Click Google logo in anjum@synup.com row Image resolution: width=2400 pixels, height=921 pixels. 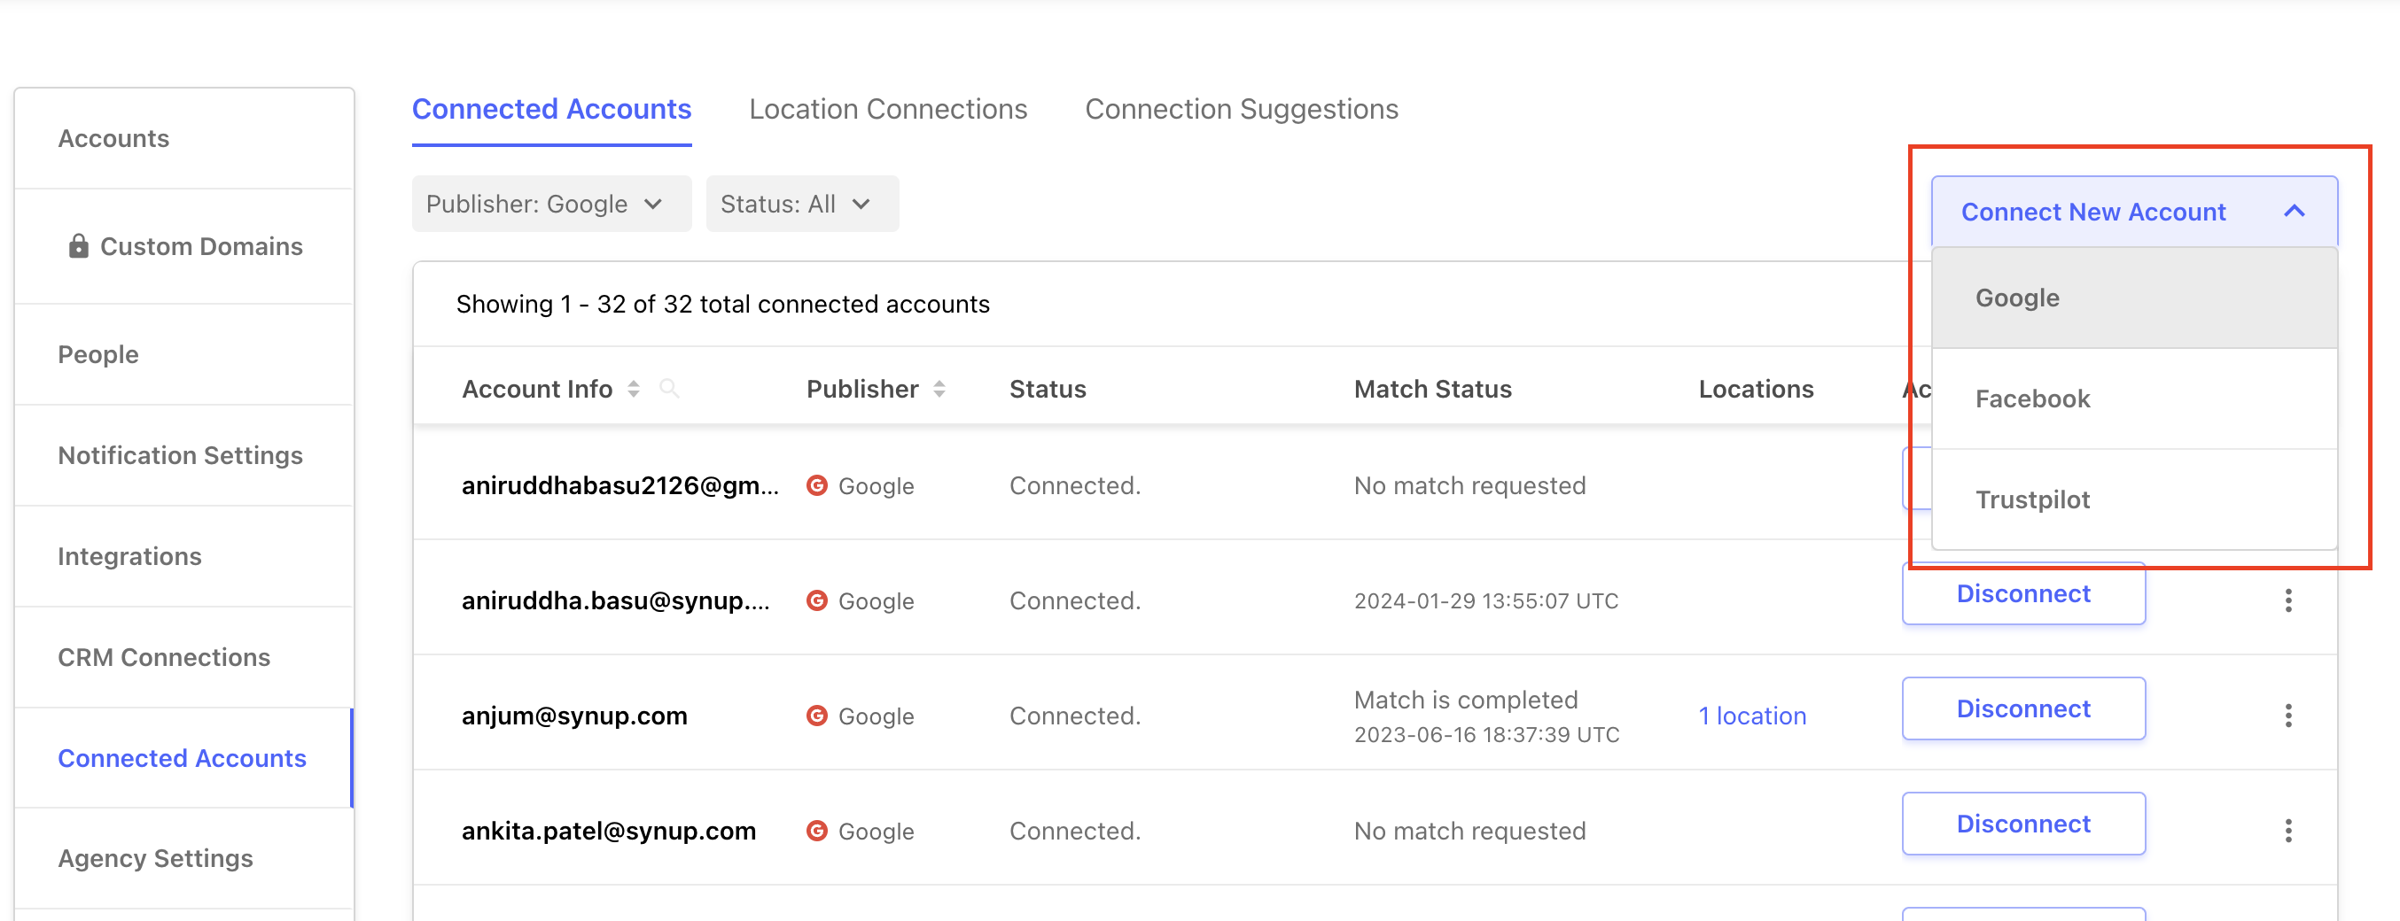click(816, 716)
